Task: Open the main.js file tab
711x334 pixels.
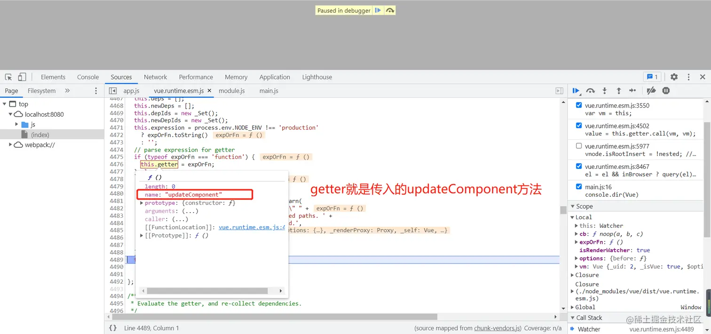Action: tap(269, 91)
